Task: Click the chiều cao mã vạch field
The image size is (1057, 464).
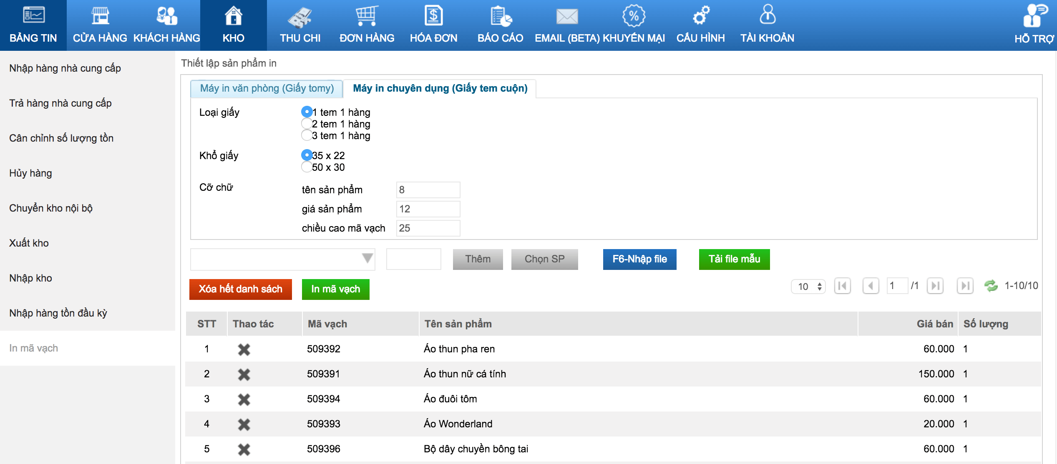Action: click(428, 228)
